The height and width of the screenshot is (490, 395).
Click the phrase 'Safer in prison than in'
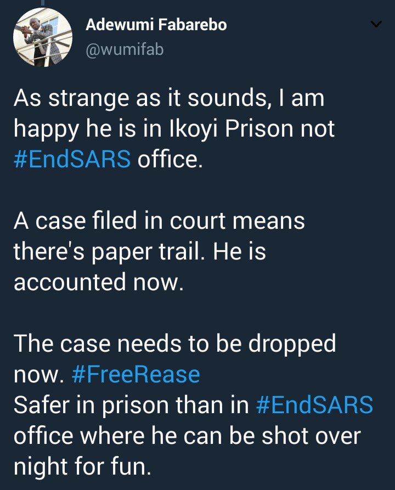click(x=132, y=406)
